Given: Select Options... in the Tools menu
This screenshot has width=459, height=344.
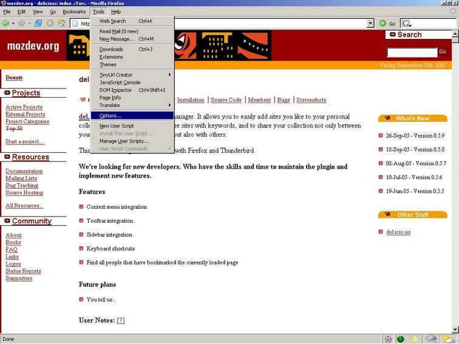Looking at the screenshot, I should pyautogui.click(x=132, y=115).
